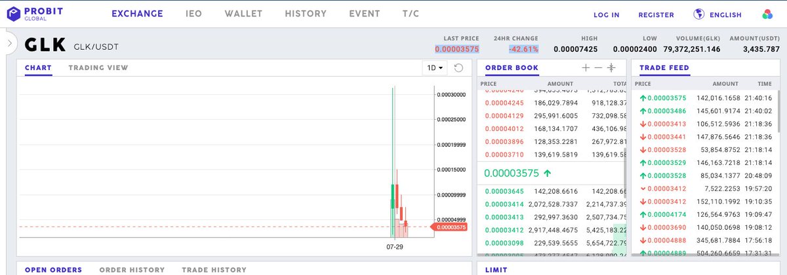Click the sell order at 0.00004012
This screenshot has width=787, height=275.
pos(553,129)
